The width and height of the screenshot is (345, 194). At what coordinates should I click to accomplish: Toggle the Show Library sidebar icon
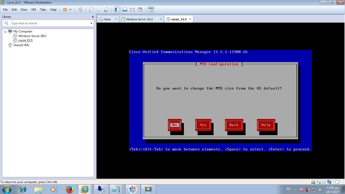[x=117, y=9]
